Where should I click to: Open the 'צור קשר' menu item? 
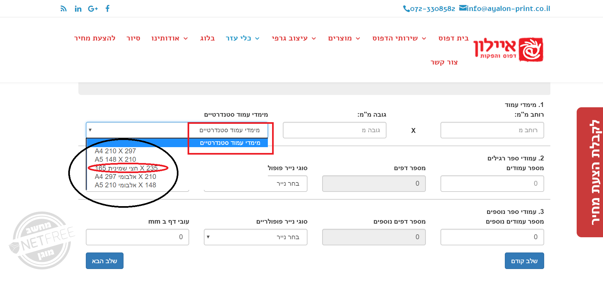coord(444,62)
